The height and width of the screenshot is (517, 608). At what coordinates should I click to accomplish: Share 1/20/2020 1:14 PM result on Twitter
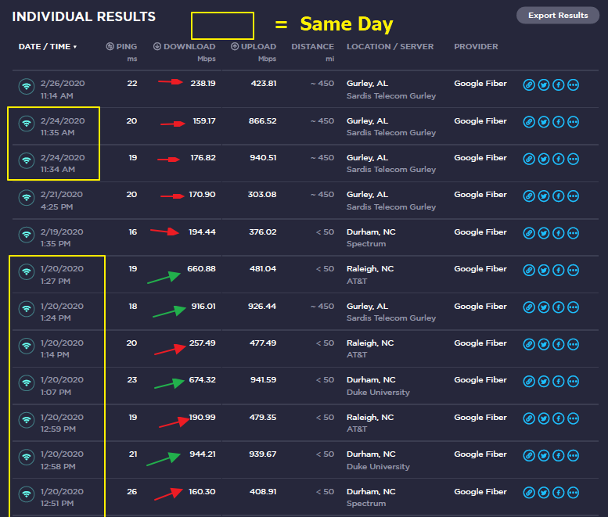tap(544, 344)
